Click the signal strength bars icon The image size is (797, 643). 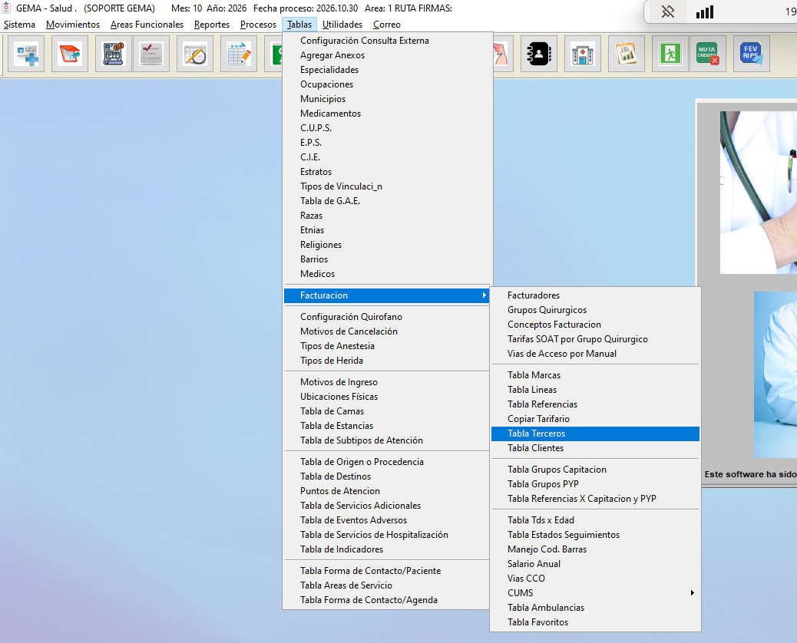(x=705, y=12)
